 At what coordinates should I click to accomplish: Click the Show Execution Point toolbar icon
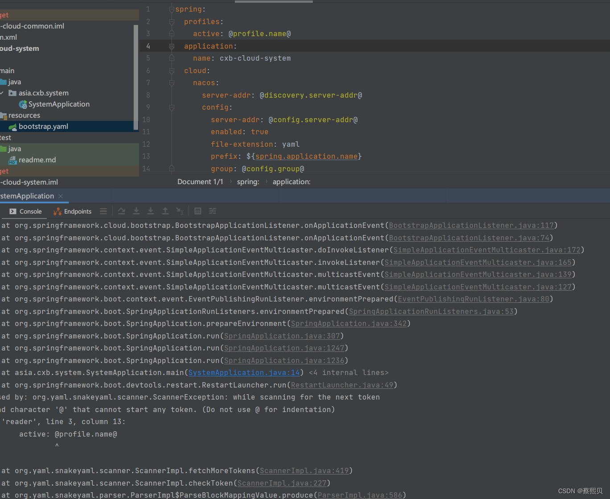point(103,211)
